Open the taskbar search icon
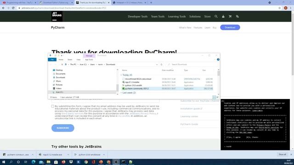Viewport: 294px width, 165px height. tap(11, 162)
